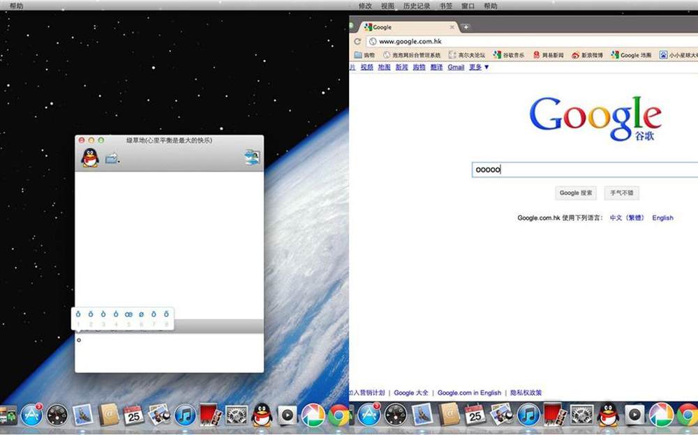Open iTunes in dock under Chrome window
Screen dimensions: 698x435
528,415
